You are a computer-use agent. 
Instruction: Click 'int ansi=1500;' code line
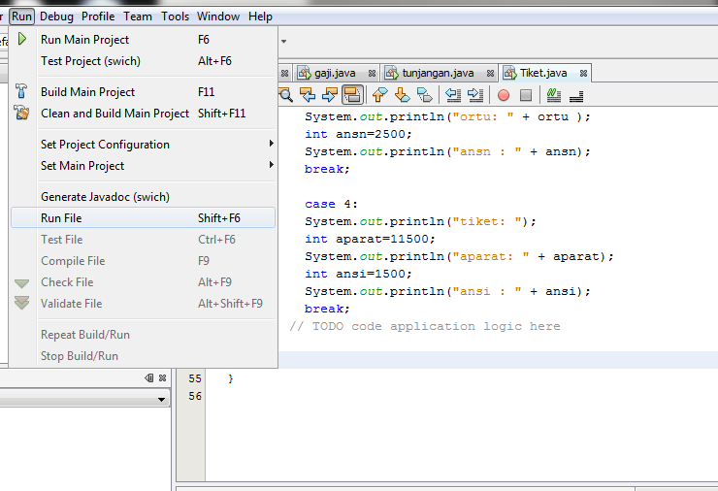(359, 274)
